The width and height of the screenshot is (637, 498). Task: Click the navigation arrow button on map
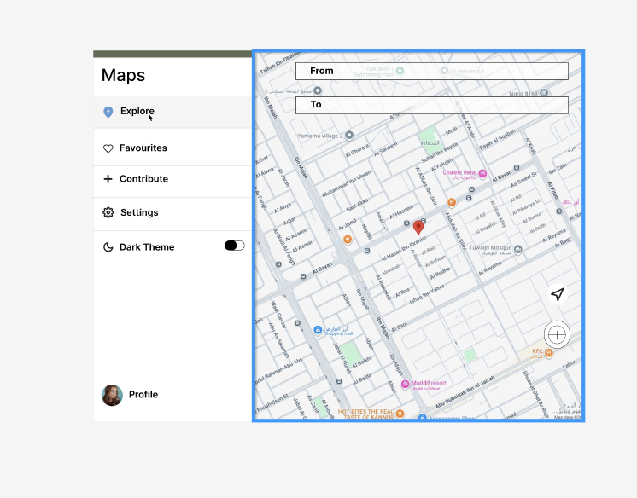[x=558, y=294]
